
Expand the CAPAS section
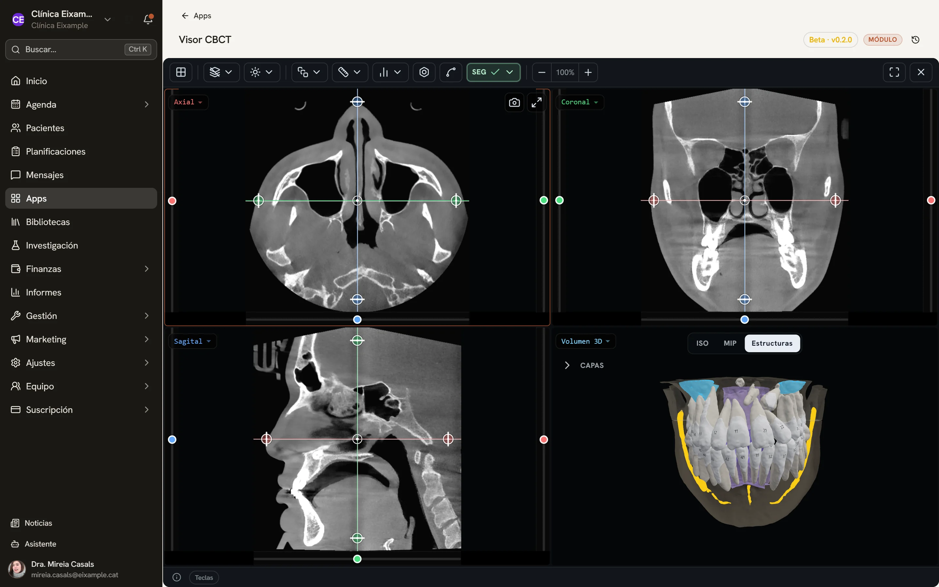(x=584, y=365)
